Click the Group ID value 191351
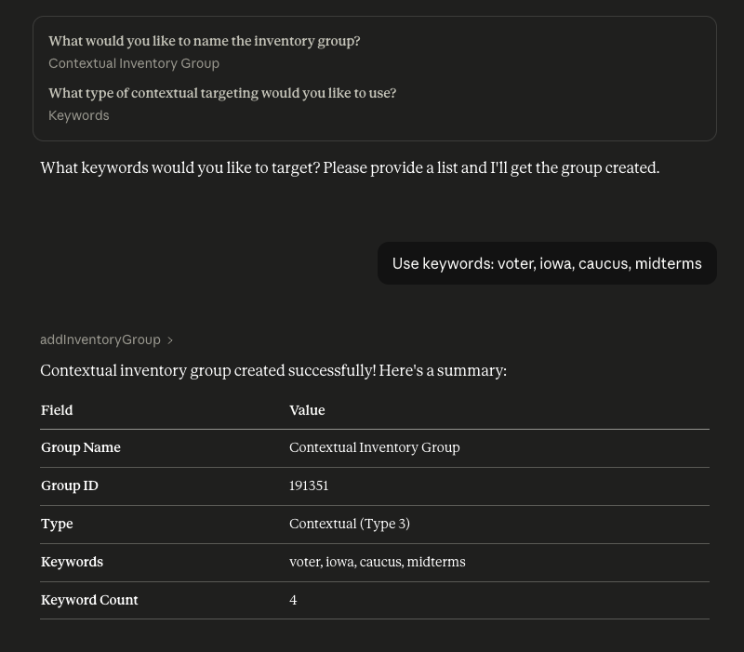The width and height of the screenshot is (744, 652). click(309, 486)
